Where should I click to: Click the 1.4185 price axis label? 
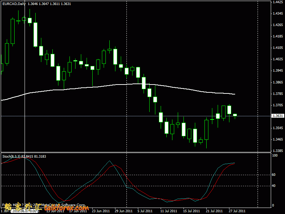(278, 36)
